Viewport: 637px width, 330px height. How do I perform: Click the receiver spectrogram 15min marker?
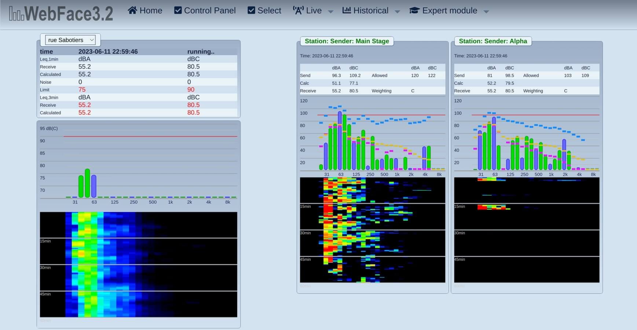pyautogui.click(x=45, y=241)
